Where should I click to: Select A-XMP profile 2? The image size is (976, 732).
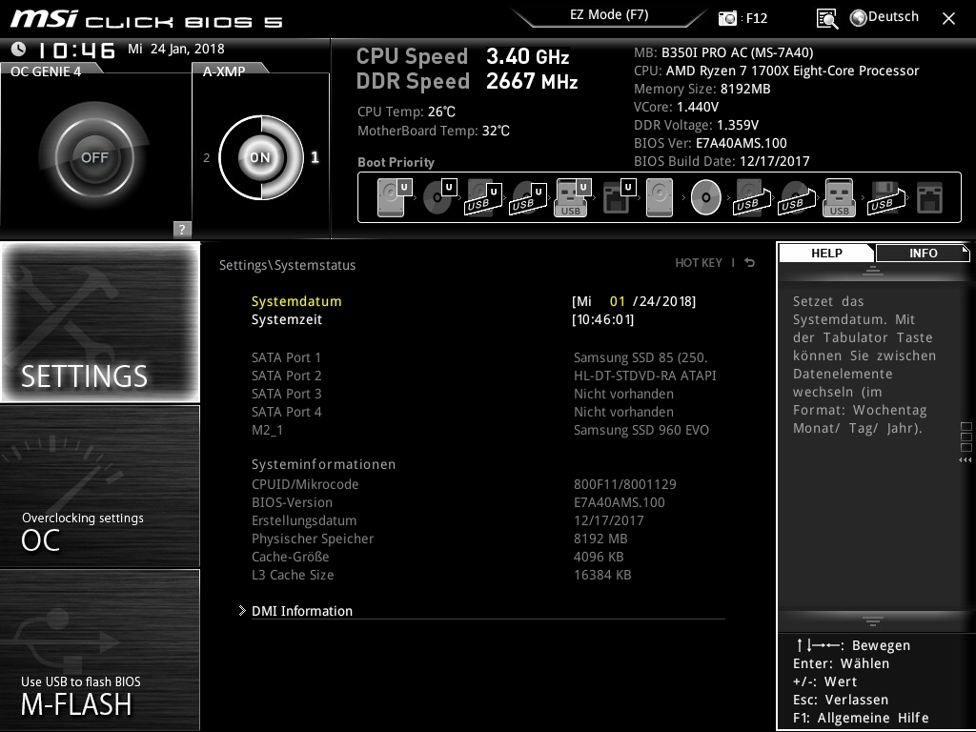click(207, 157)
